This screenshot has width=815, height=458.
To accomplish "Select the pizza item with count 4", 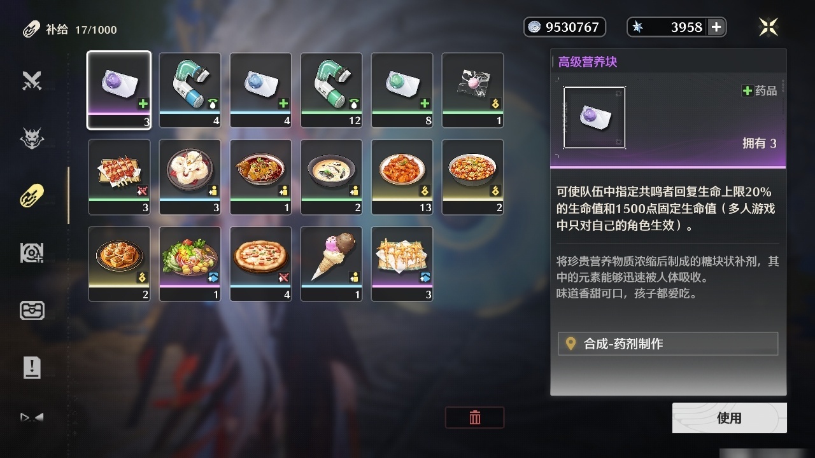I will [261, 264].
